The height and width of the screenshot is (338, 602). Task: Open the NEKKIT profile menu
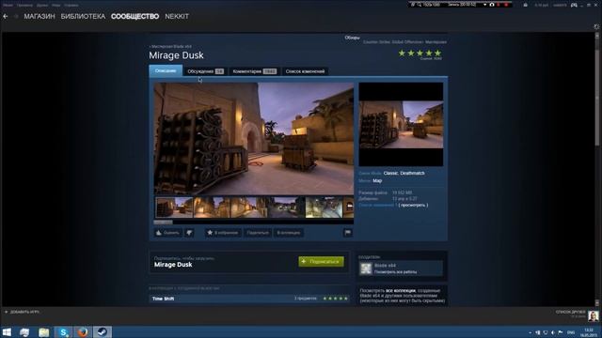(x=177, y=17)
